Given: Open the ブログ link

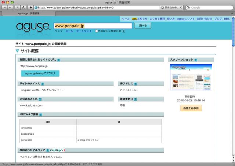Looking at the screenshot, I should coord(218,19).
